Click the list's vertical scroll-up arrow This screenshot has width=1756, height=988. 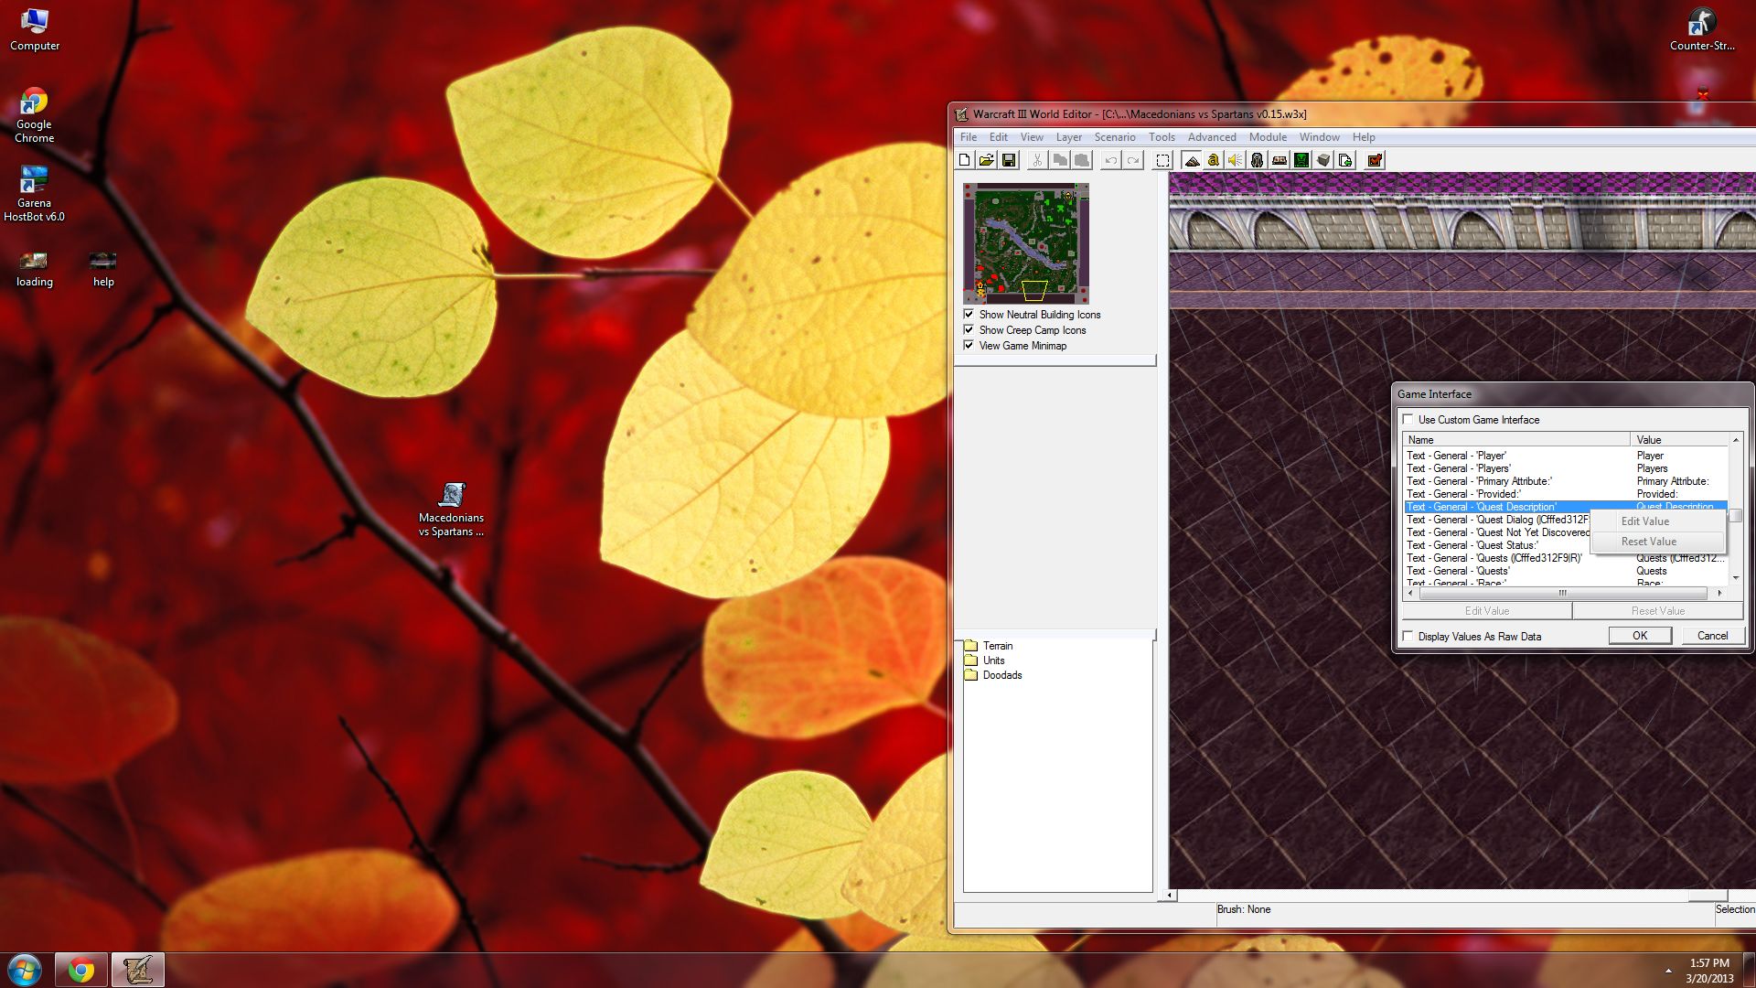click(1736, 440)
